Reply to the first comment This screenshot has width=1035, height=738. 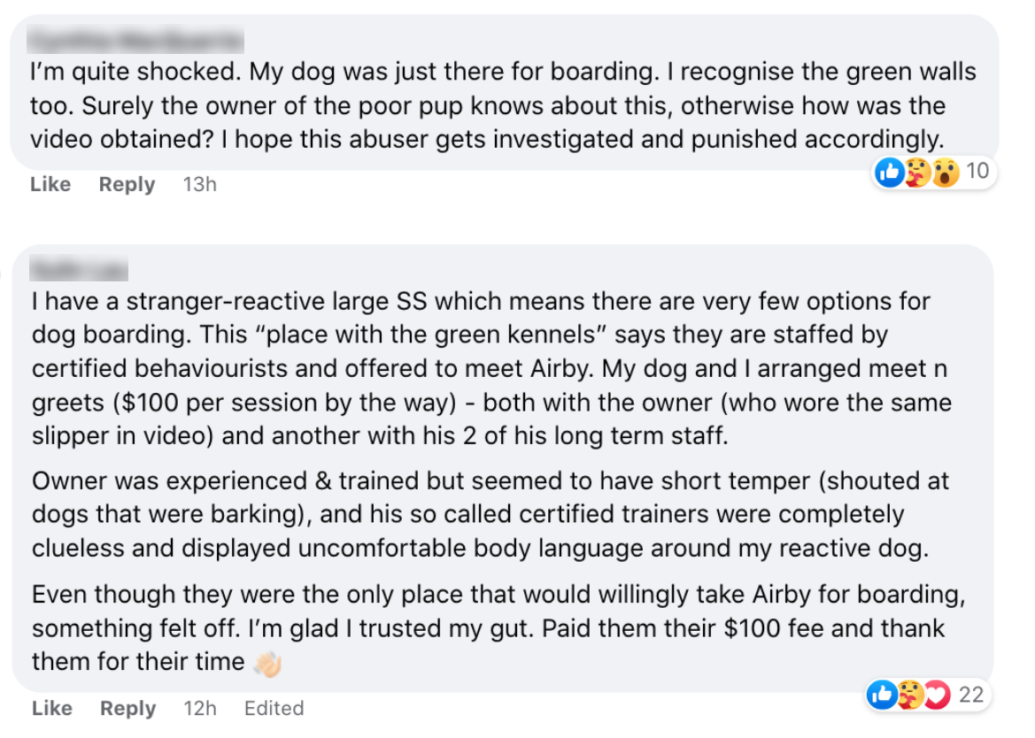[x=127, y=185]
